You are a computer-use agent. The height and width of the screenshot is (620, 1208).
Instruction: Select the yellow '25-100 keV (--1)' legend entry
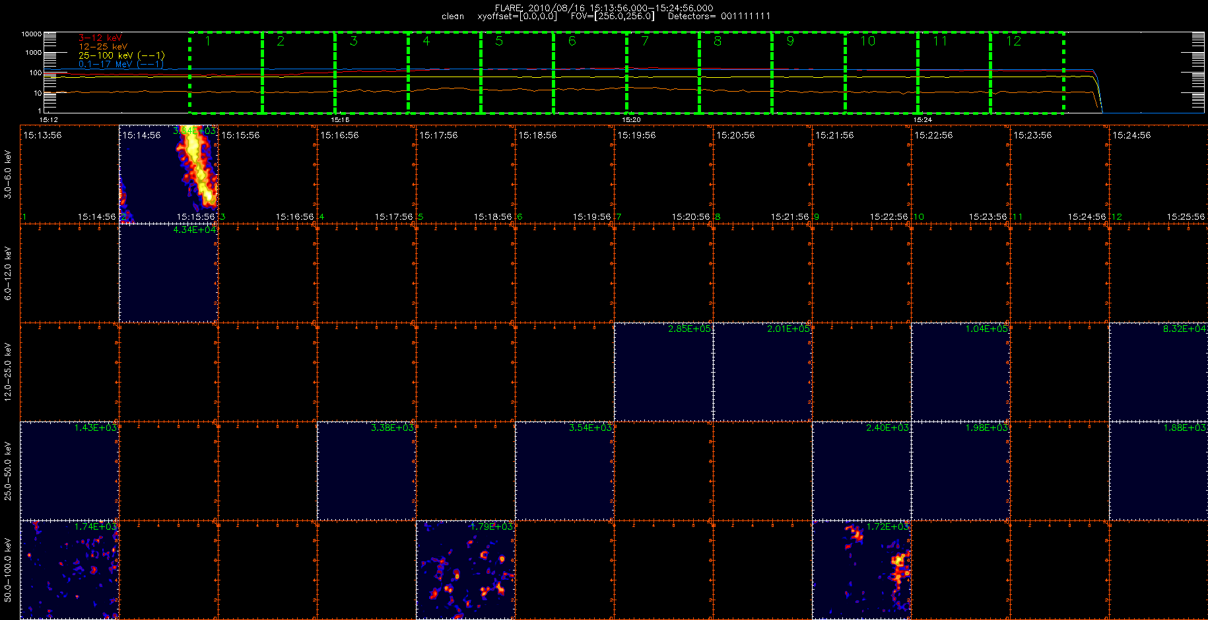tap(121, 55)
